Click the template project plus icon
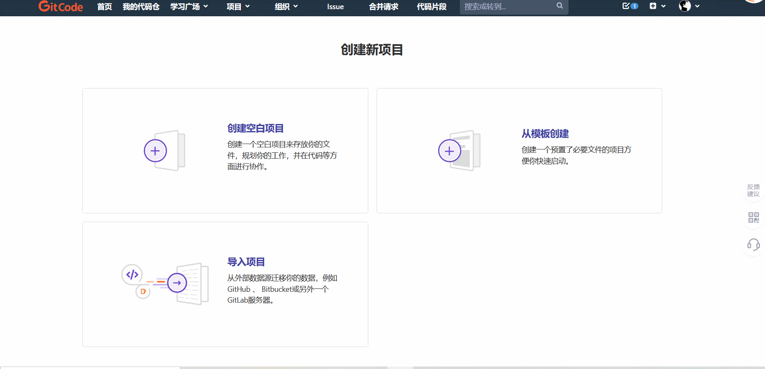 (x=449, y=151)
